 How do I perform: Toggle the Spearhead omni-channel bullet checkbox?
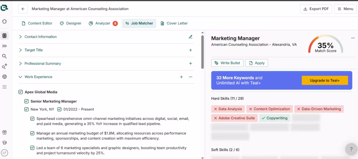point(33,119)
